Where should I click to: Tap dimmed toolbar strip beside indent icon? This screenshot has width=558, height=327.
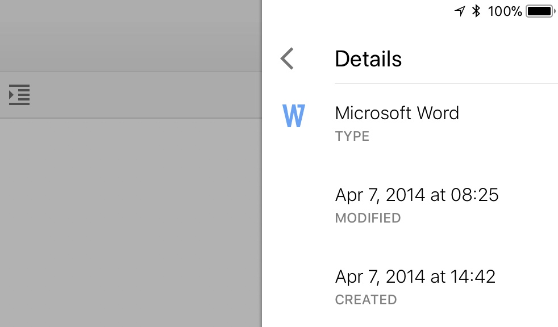coord(146,95)
